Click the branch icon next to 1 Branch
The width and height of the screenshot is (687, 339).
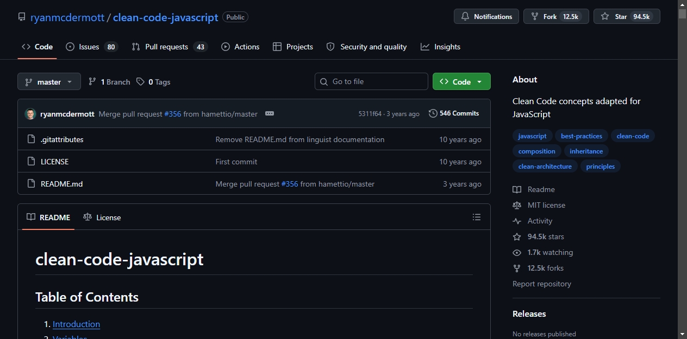point(92,81)
